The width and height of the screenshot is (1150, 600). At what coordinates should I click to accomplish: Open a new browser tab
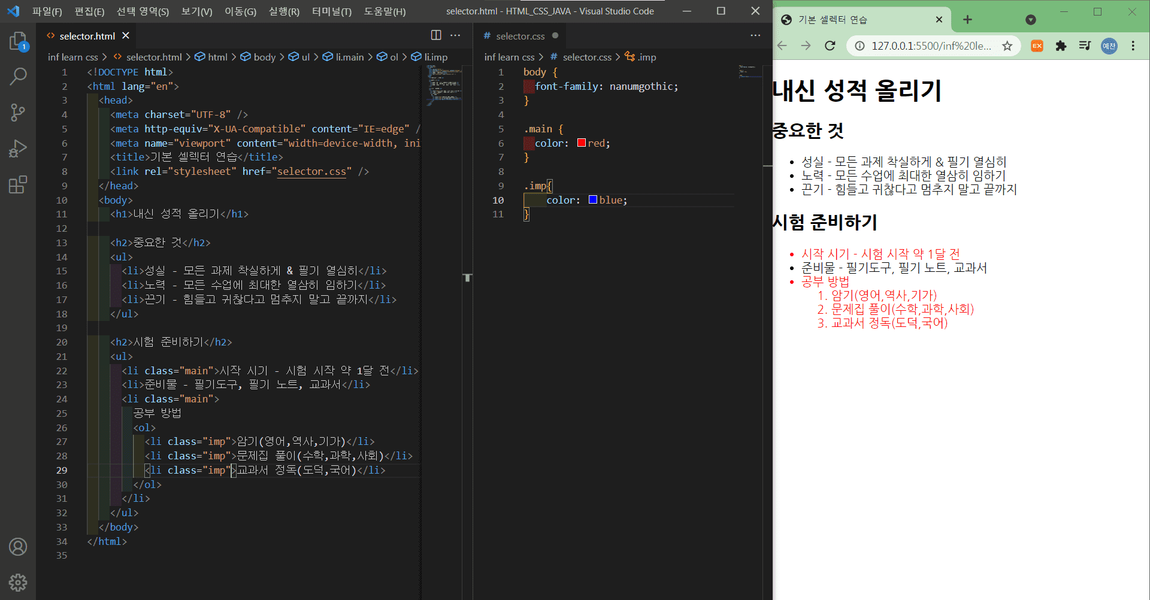967,20
